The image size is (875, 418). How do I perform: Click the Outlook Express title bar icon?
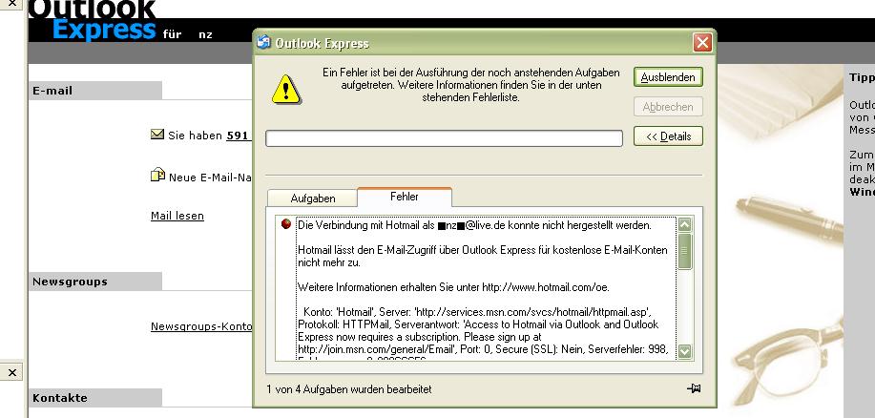point(263,42)
